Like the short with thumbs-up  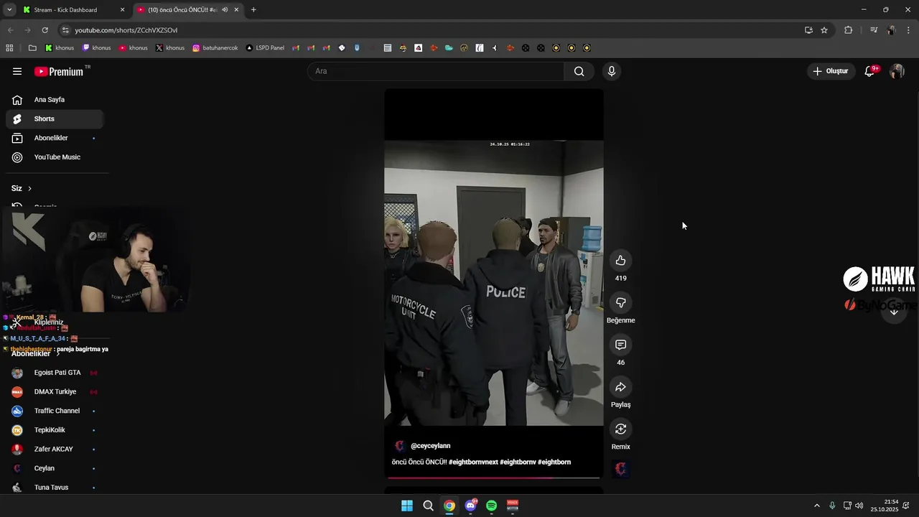(620, 261)
